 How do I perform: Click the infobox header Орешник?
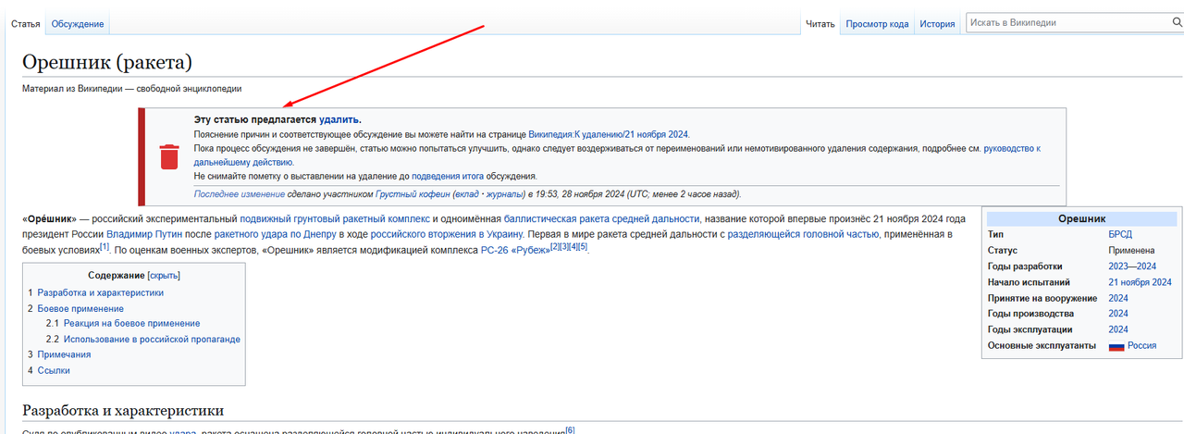(1080, 218)
